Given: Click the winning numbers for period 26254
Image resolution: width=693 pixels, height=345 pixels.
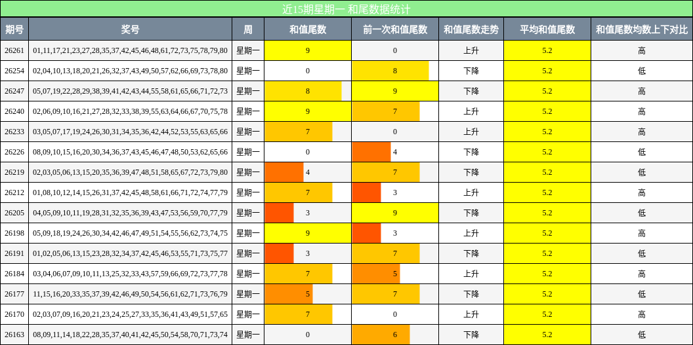Looking at the screenshot, I should [x=131, y=71].
